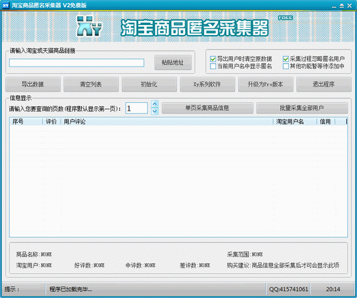
Task: Click the 评价 column header
Action: 52,122
